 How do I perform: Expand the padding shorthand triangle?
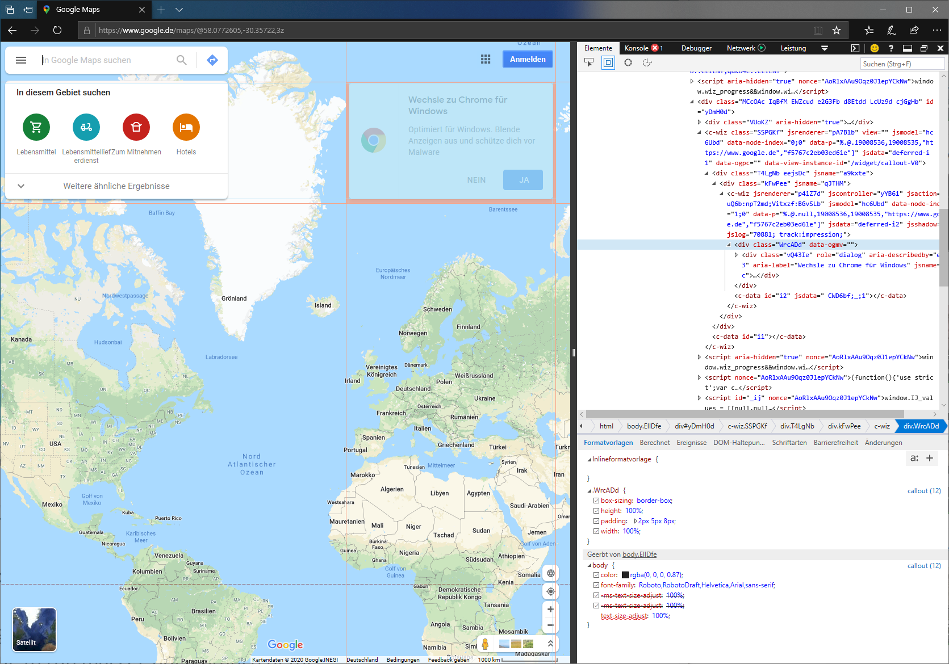(636, 521)
